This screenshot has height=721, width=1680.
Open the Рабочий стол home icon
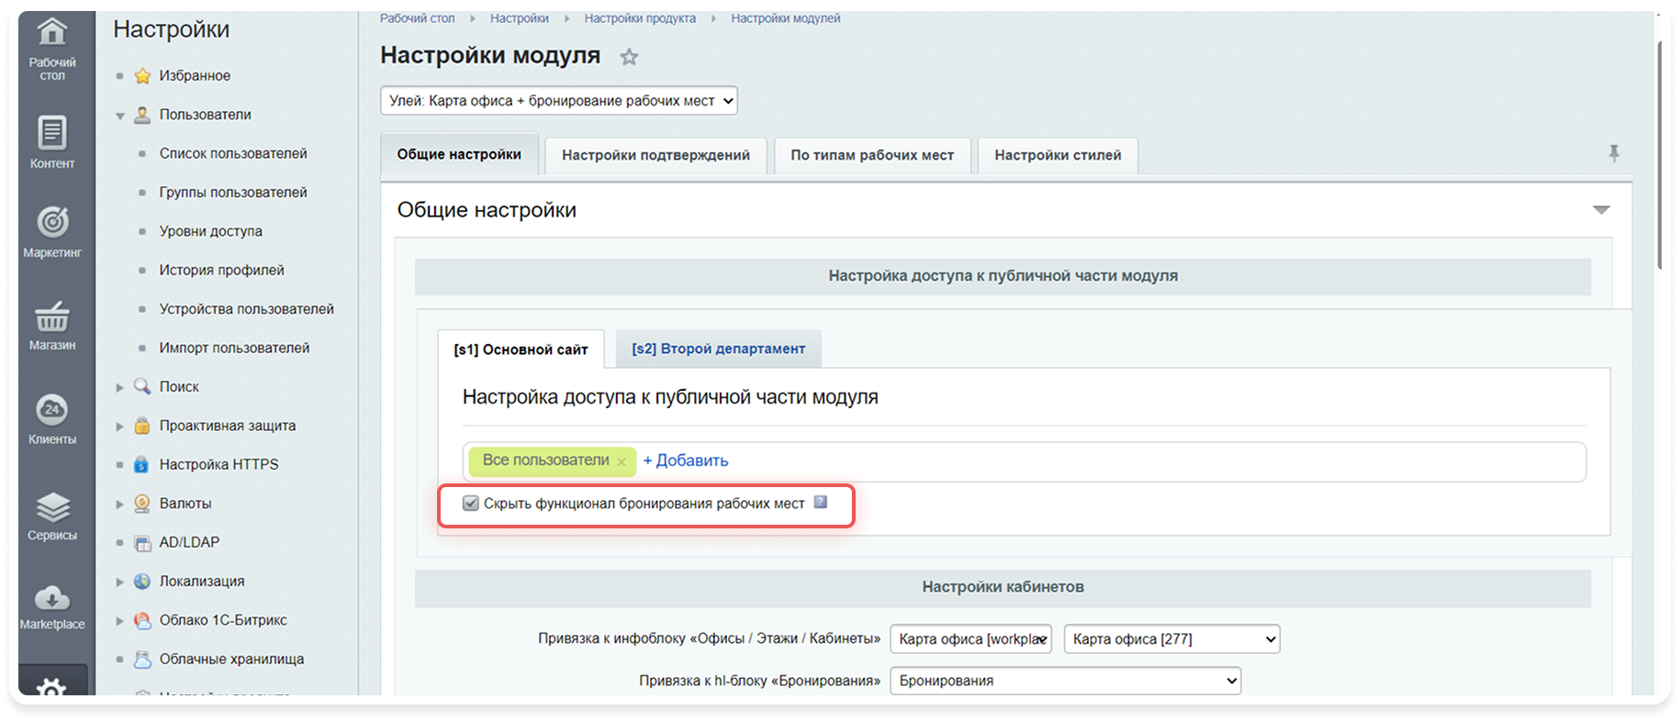tap(52, 32)
